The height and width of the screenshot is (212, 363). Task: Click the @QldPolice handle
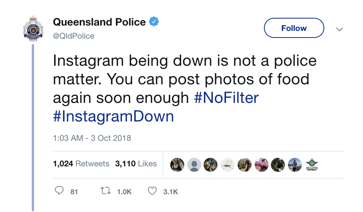(74, 36)
